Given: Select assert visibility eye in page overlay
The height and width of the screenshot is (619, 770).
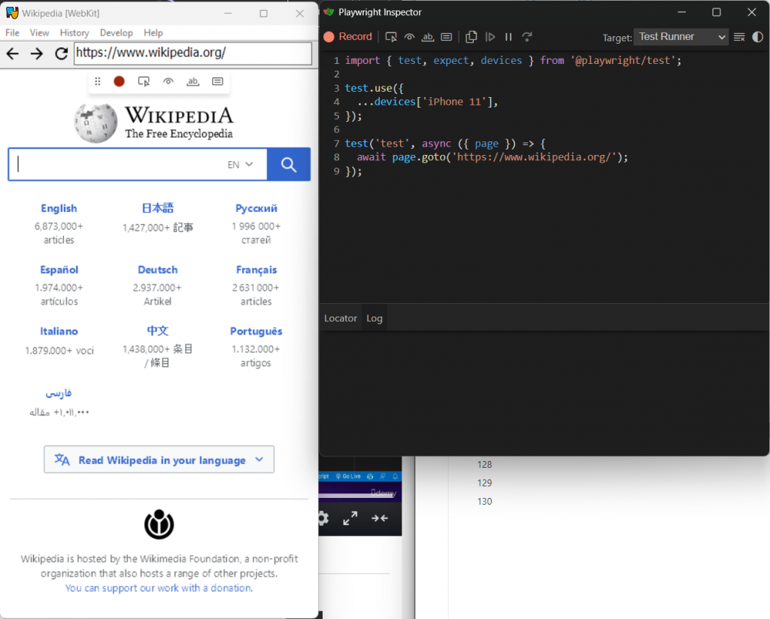Looking at the screenshot, I should [x=168, y=81].
